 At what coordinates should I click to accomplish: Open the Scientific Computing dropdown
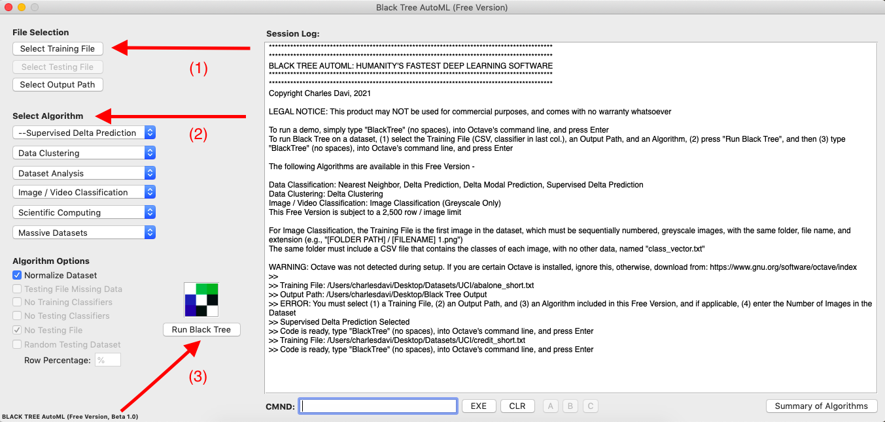pyautogui.click(x=84, y=212)
